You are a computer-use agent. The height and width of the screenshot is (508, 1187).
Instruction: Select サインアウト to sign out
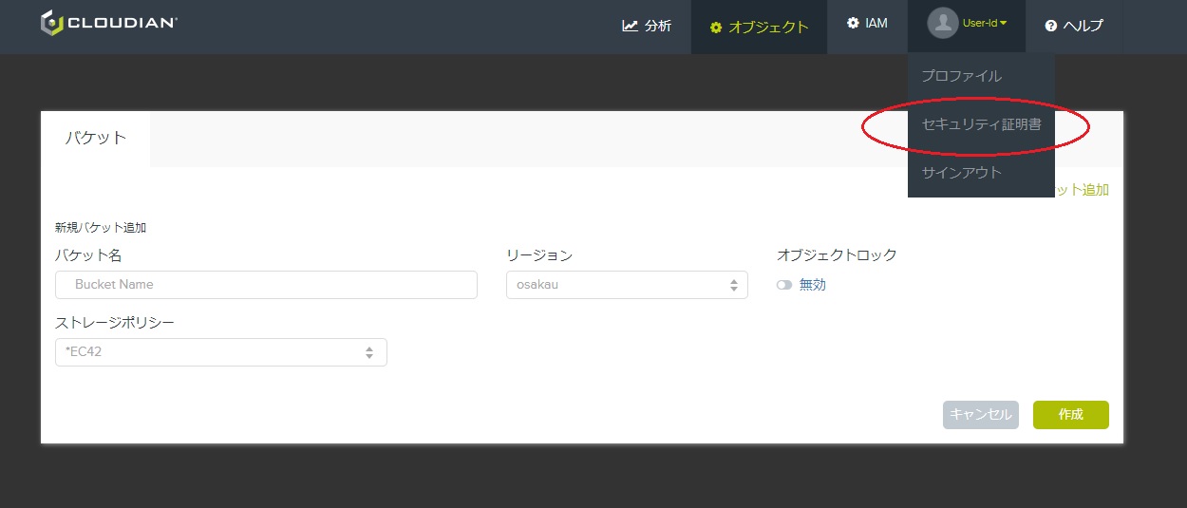click(961, 173)
